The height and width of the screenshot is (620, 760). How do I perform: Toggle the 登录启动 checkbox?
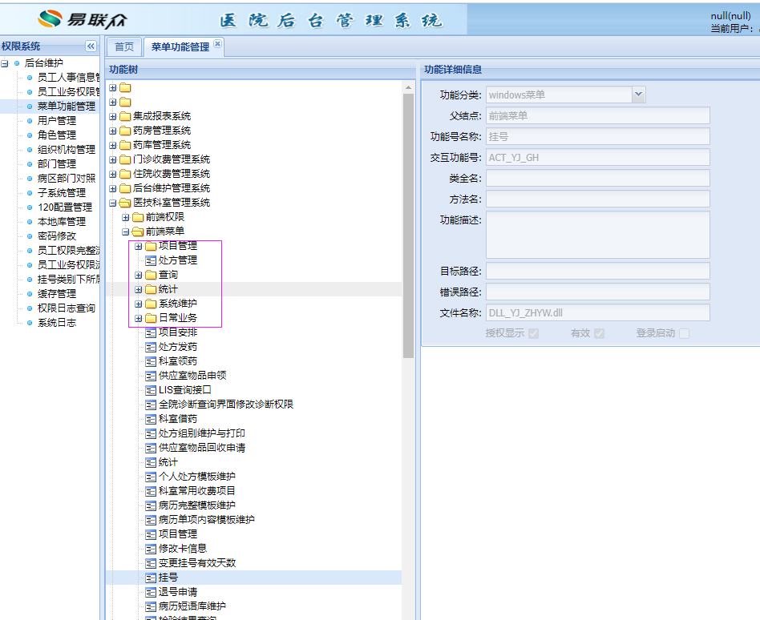(x=685, y=333)
